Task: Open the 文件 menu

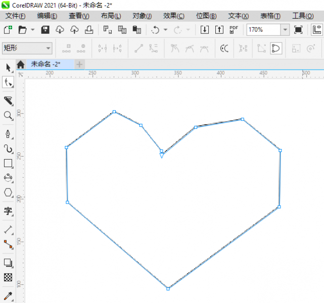Action: 15,16
